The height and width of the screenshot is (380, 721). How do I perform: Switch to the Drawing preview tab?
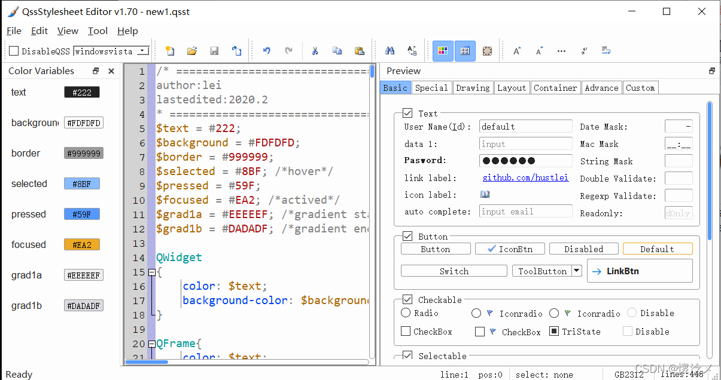tap(473, 88)
